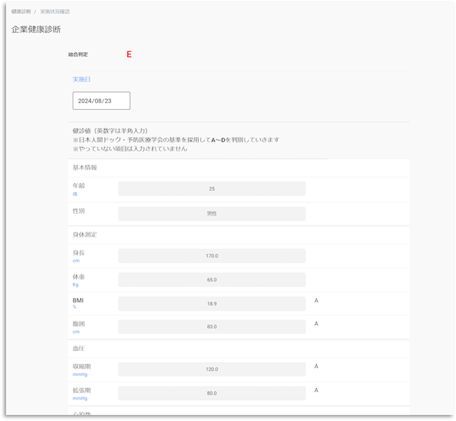Open the 性別 field showing 男性

(211, 214)
